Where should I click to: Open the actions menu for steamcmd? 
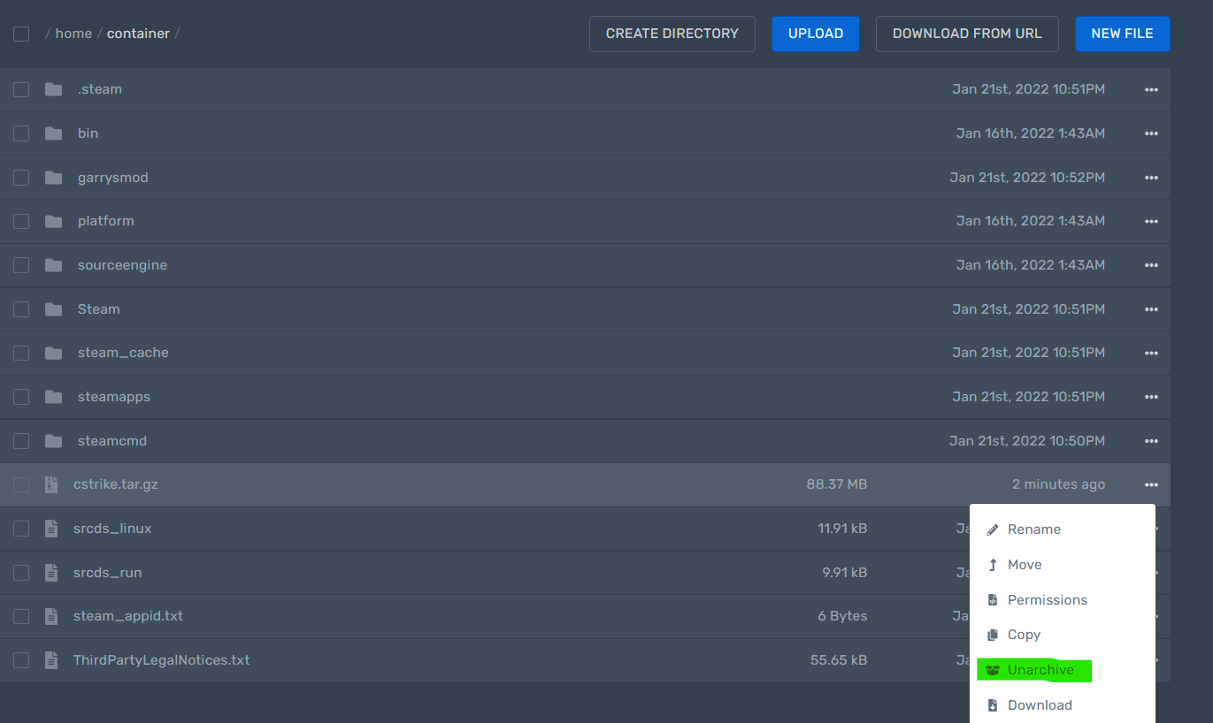(x=1151, y=440)
